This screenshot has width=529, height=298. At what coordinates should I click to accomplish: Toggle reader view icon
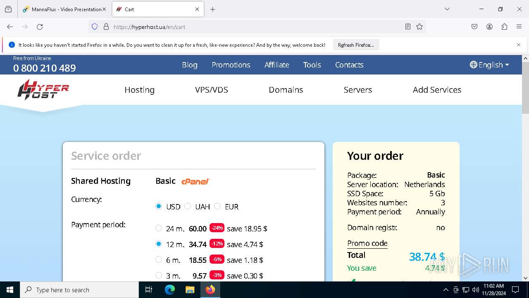(408, 26)
